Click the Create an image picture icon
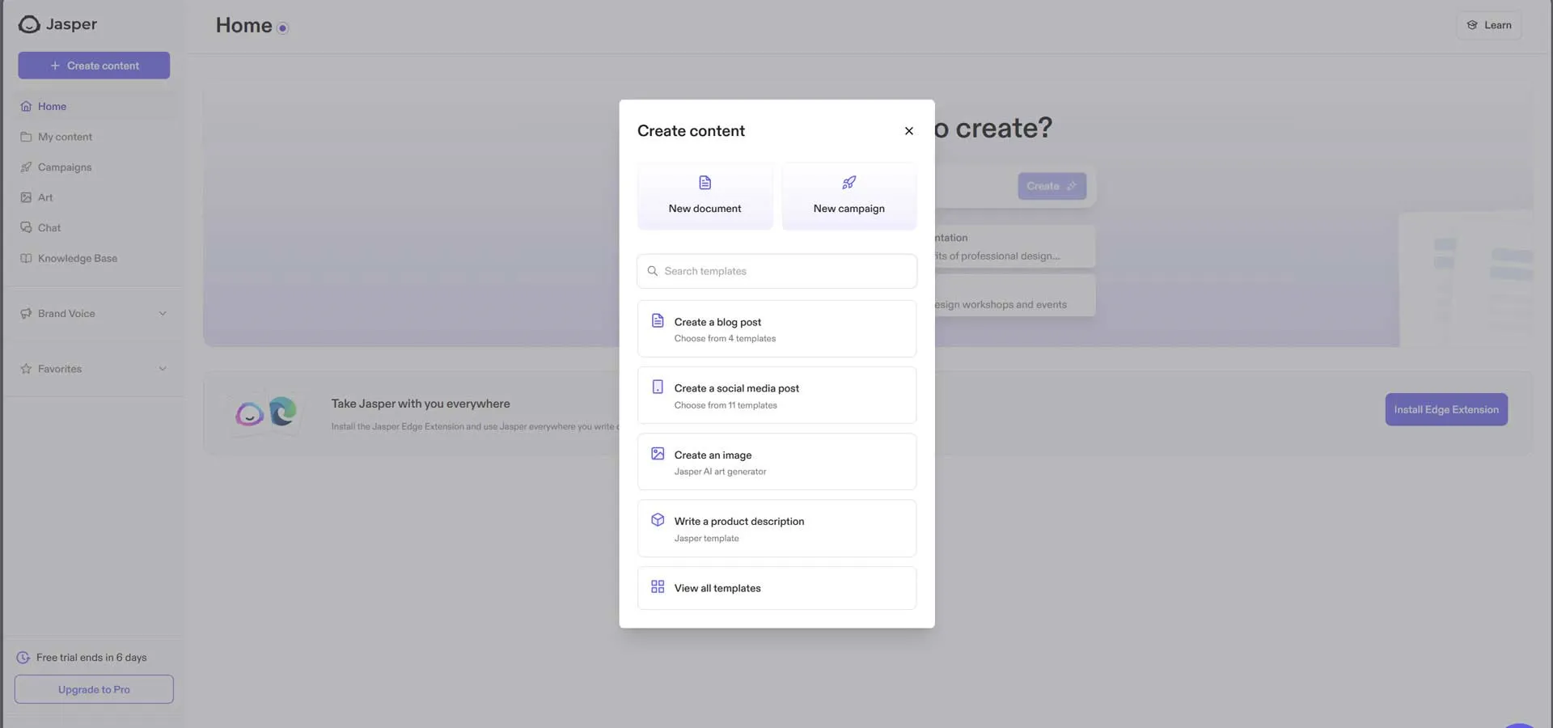 click(x=658, y=454)
